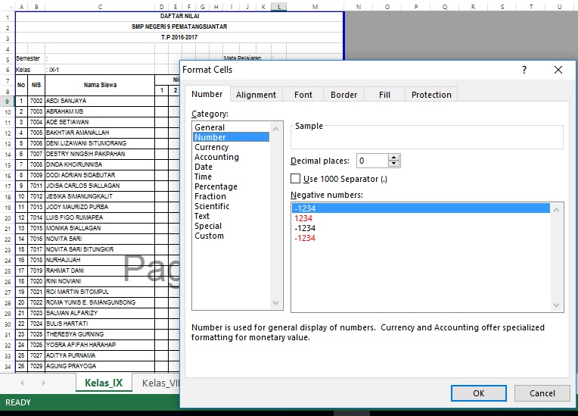Viewport: 578px width, 416px height.
Task: Select NIS cell 7029
Action: (36, 366)
